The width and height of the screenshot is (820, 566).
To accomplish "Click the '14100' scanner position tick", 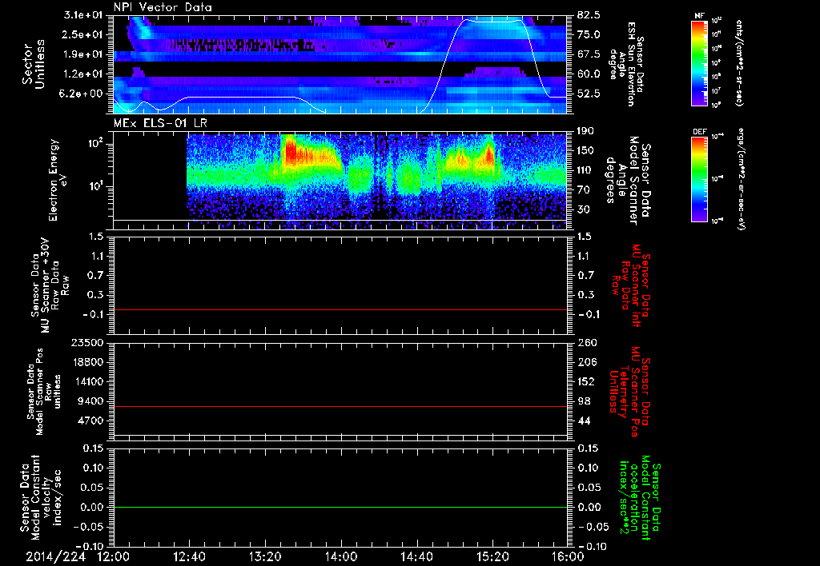I will point(90,381).
